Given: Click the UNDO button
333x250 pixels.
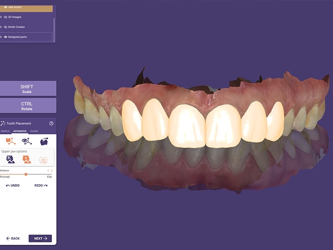Looking at the screenshot, I should [x=13, y=185].
